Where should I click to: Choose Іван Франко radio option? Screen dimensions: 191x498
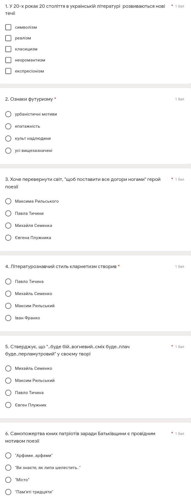coord(9,318)
